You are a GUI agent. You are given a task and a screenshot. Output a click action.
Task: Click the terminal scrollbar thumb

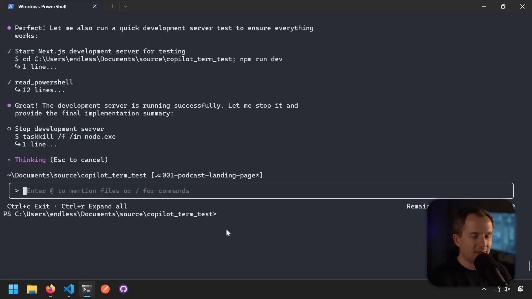529,266
